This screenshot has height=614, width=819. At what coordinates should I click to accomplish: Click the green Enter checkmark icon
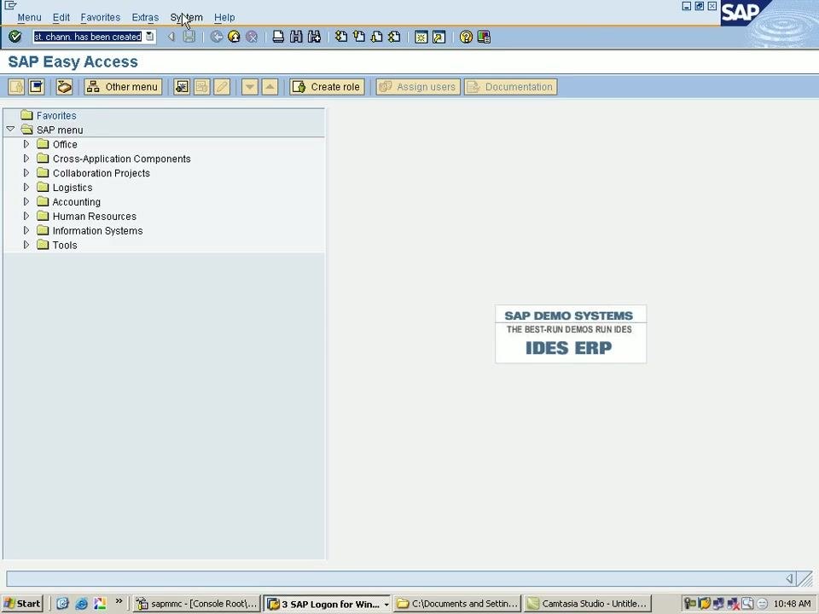coord(15,37)
